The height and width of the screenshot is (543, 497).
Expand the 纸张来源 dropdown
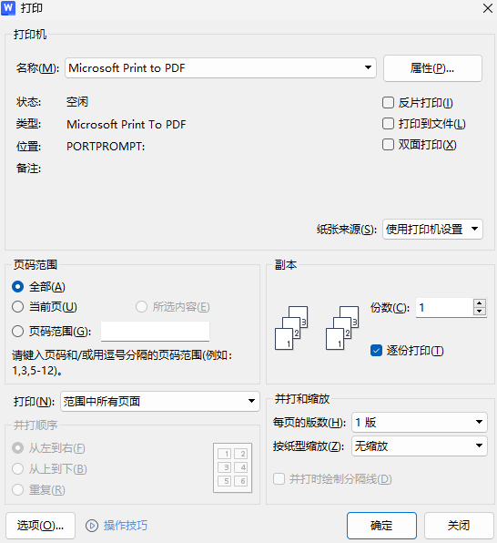tap(432, 229)
